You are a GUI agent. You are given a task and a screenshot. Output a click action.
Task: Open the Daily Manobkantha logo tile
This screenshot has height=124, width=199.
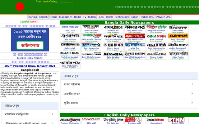(156, 45)
